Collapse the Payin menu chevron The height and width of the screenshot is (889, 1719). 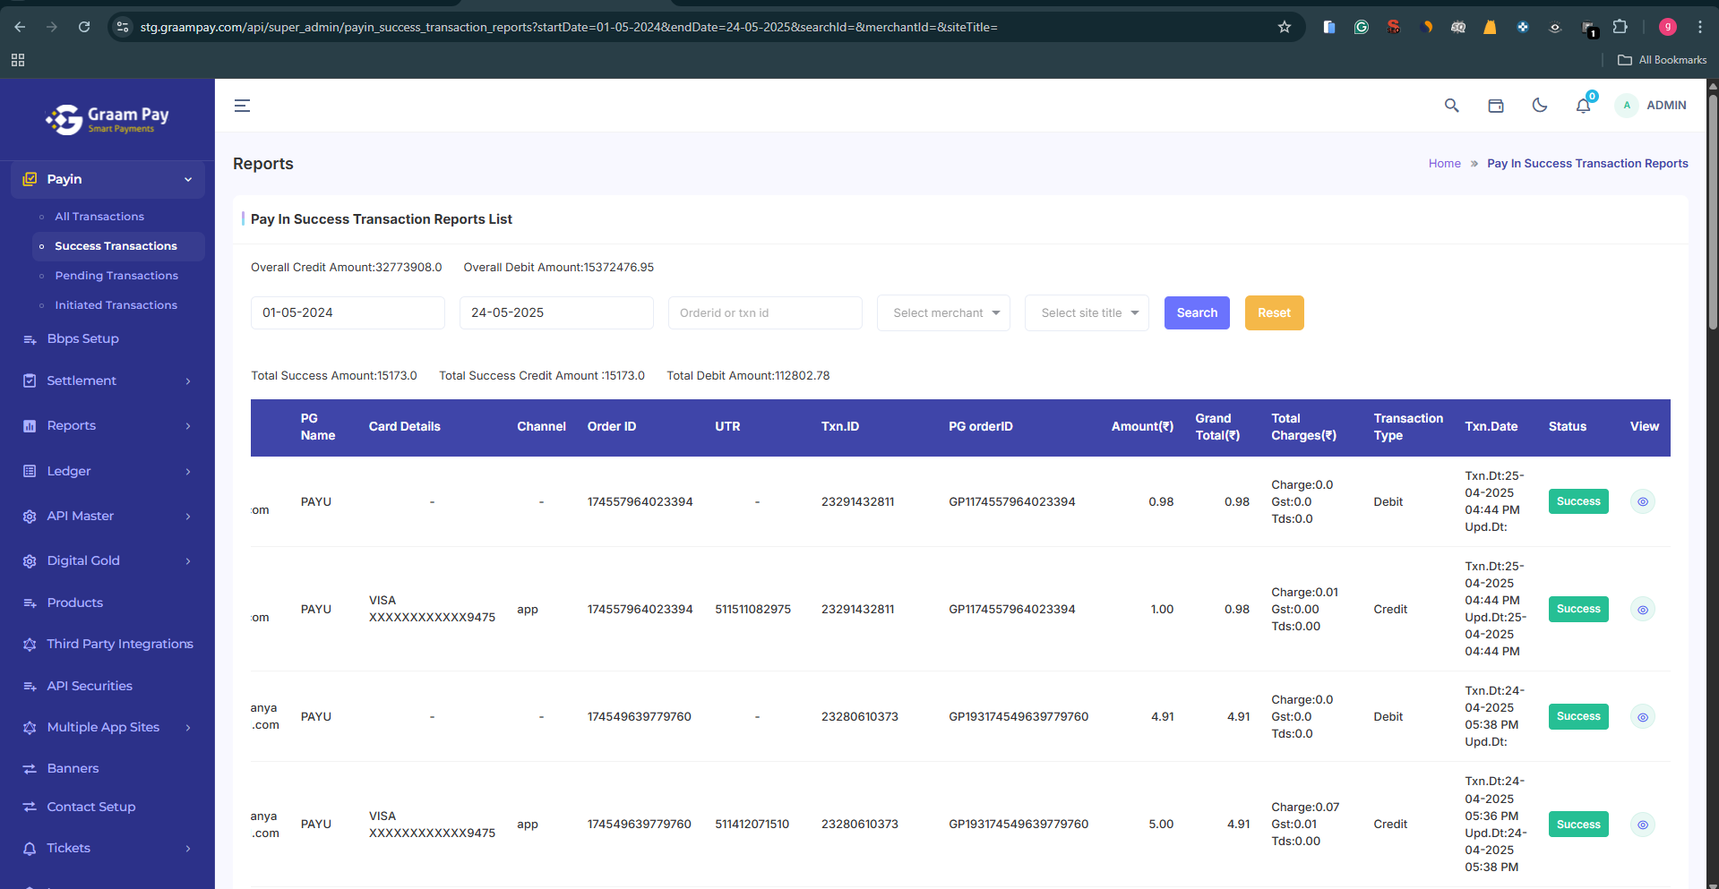(x=188, y=179)
